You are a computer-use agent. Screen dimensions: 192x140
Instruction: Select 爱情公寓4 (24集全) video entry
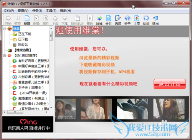[x=33, y=104]
